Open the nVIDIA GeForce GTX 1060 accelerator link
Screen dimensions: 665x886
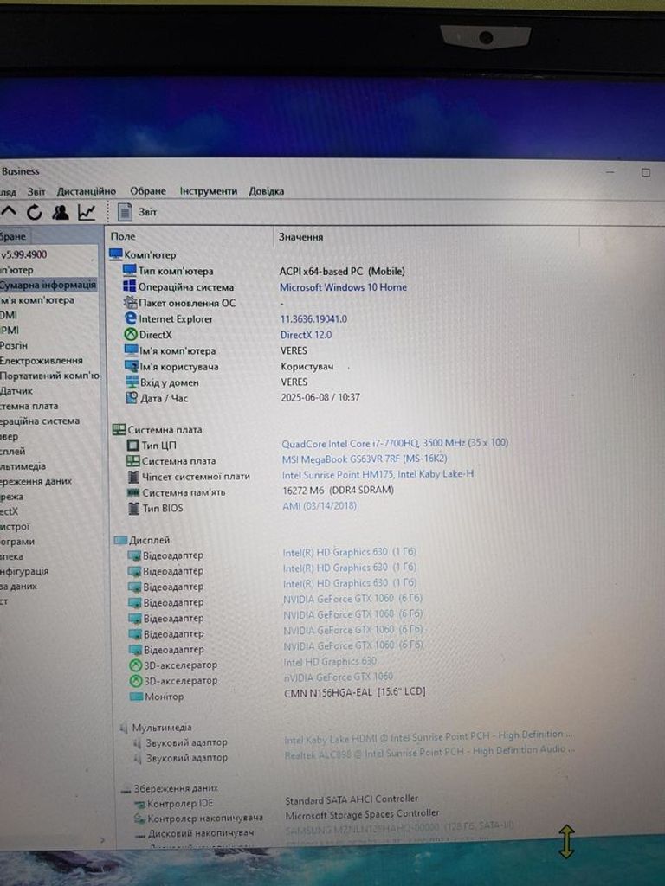(339, 677)
